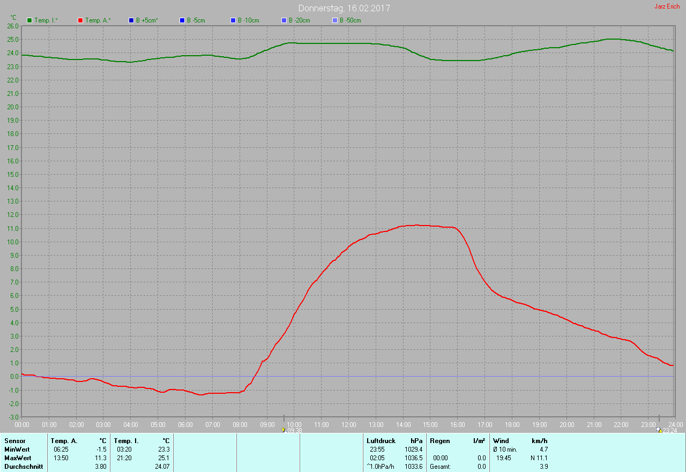Click the chart title Donnerstag, 16.02.2017
The image size is (686, 472).
(x=344, y=9)
